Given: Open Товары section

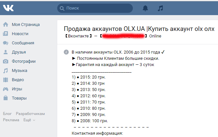Looking at the screenshot, I should coord(19,98).
